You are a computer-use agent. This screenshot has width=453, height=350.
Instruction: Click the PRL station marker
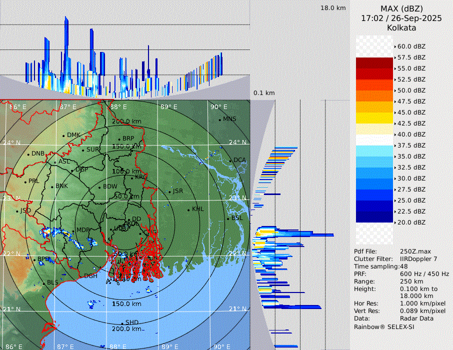pos(25,181)
